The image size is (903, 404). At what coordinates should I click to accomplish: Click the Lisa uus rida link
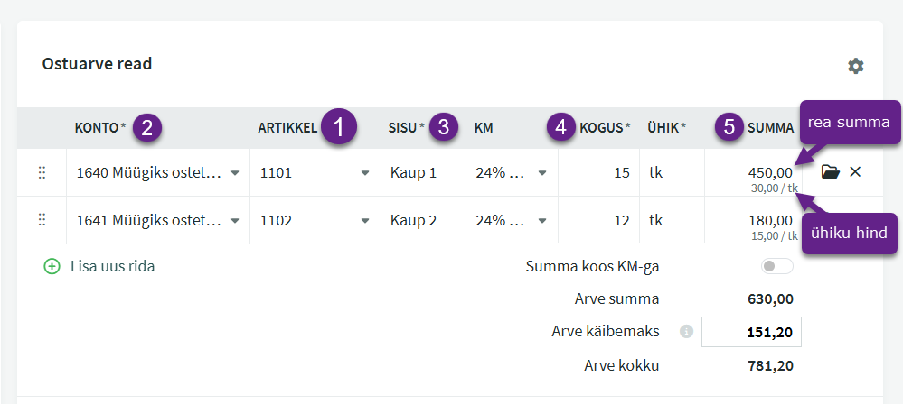click(112, 266)
